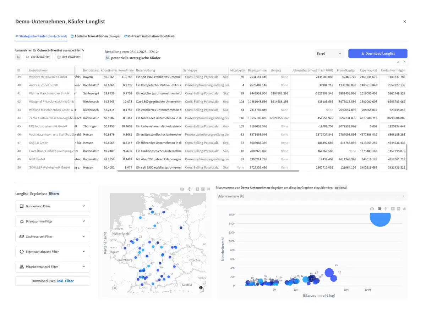This screenshot has height=319, width=426.
Task: Check all companies with alle auswählen
Action: click(38, 57)
